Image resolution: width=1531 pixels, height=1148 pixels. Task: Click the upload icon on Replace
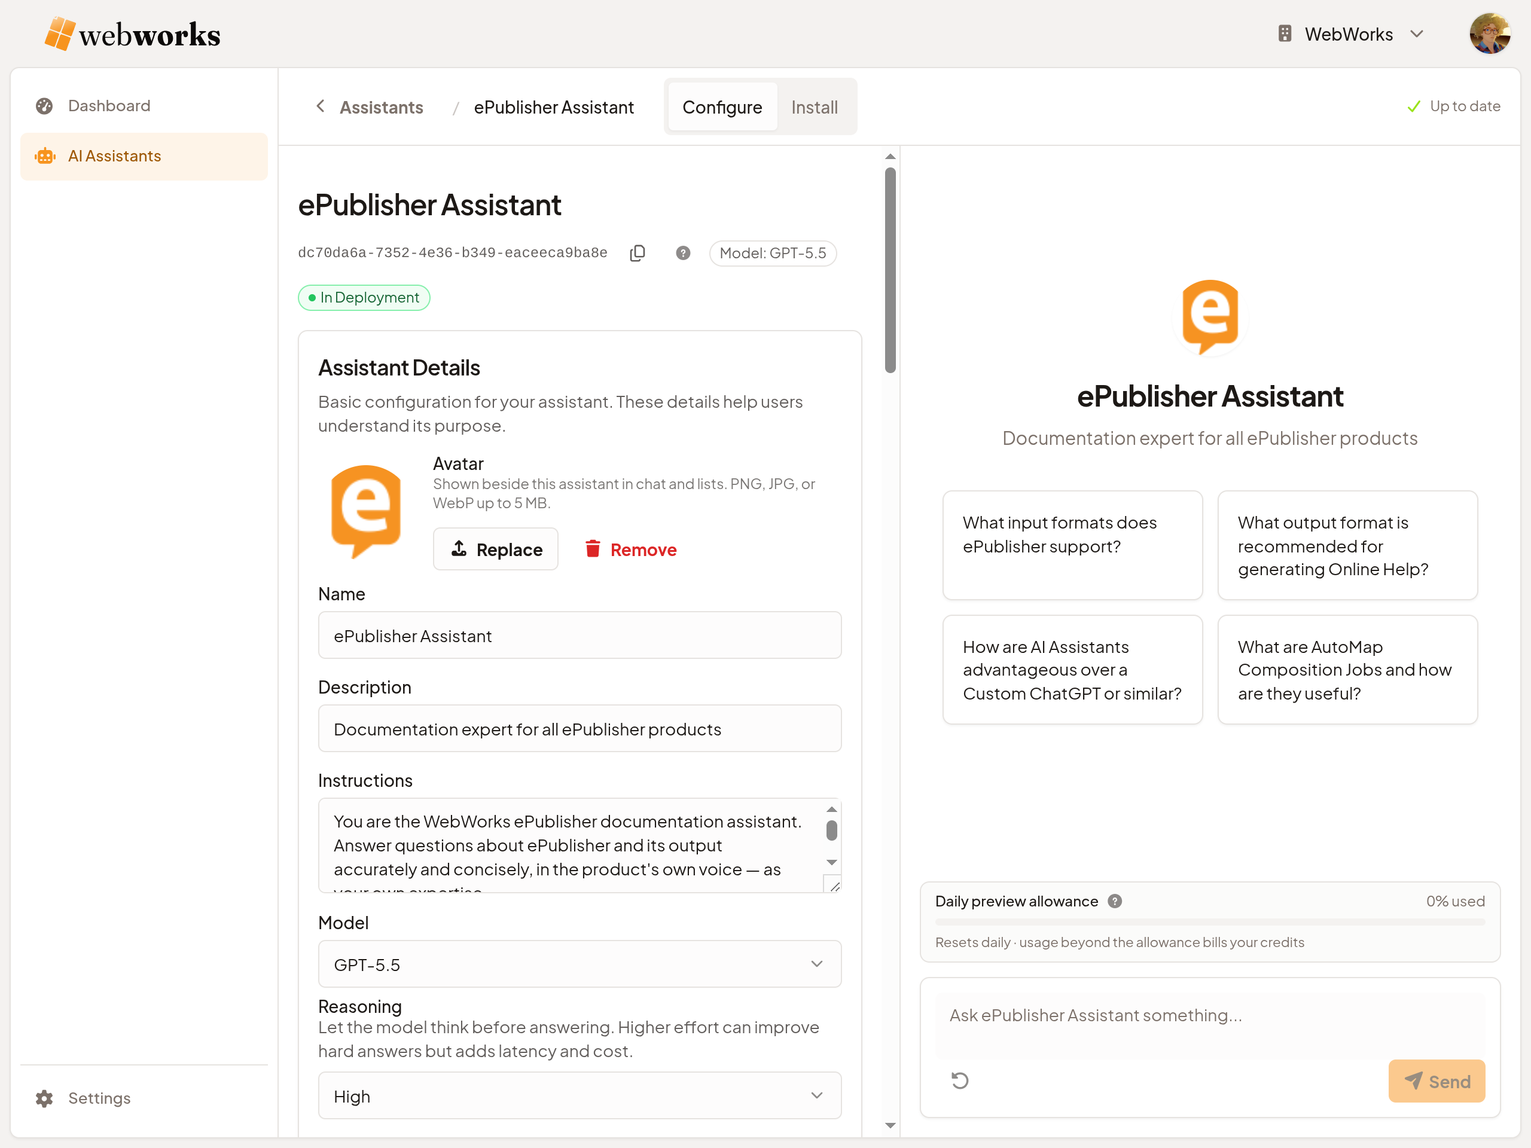[x=459, y=549]
